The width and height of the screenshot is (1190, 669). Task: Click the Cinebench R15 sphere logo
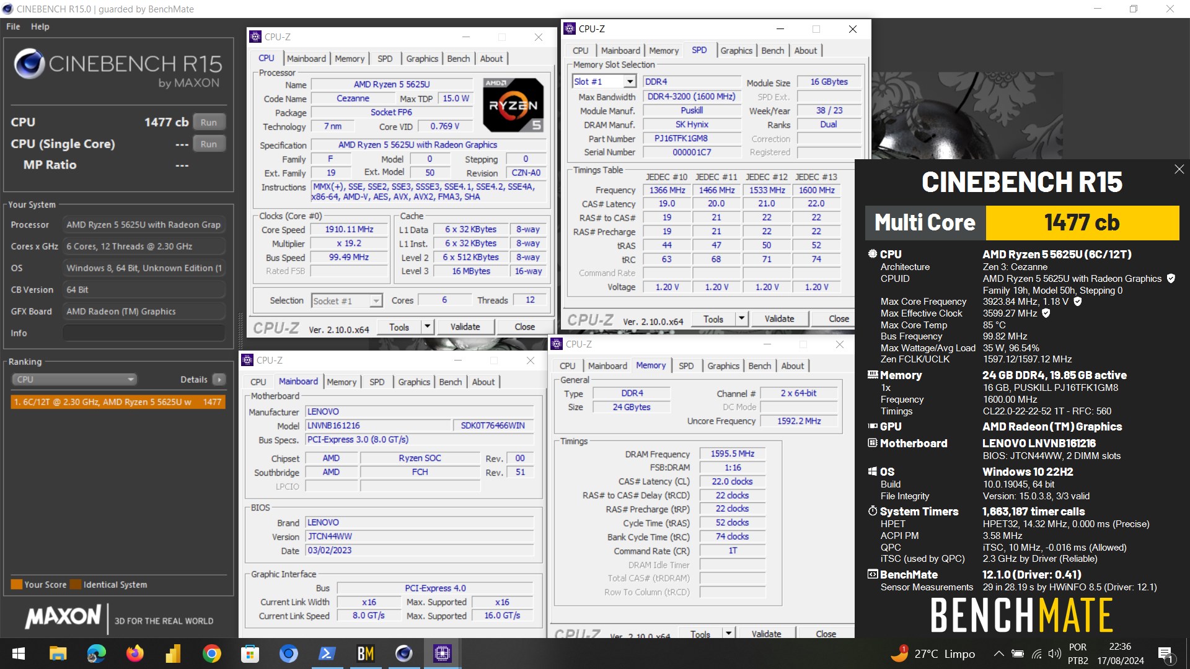[29, 64]
